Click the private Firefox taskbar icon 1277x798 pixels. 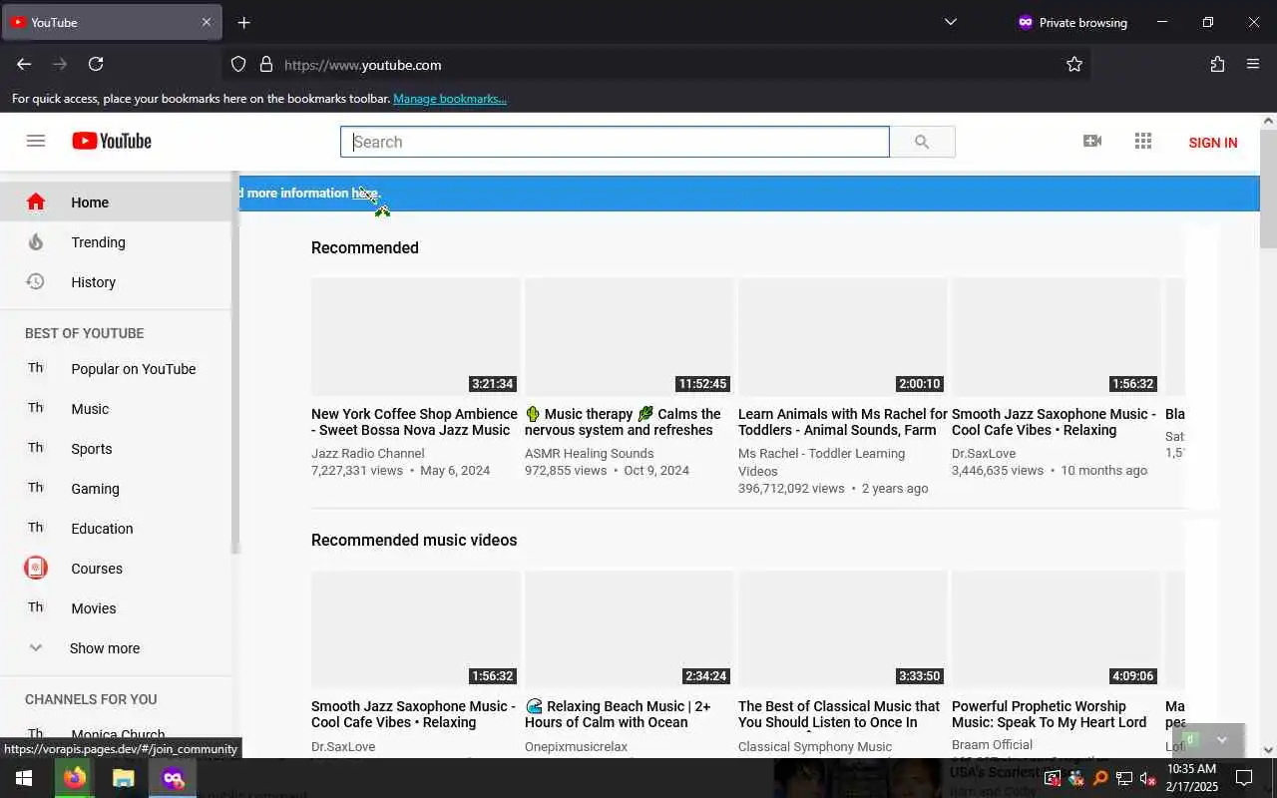click(x=173, y=778)
